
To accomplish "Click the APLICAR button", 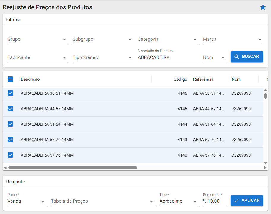I will pos(247,201).
